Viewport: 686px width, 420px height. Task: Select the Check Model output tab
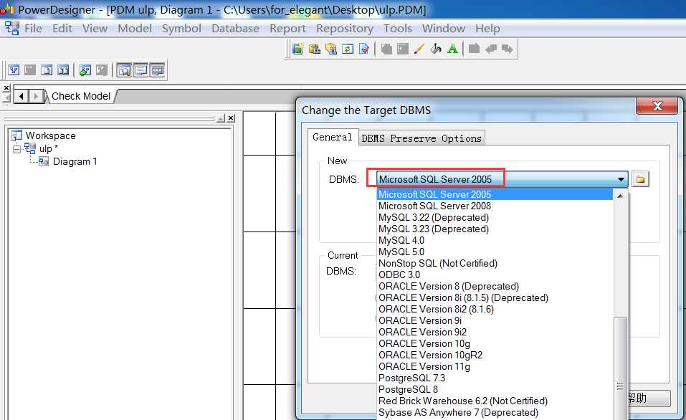pyautogui.click(x=81, y=96)
